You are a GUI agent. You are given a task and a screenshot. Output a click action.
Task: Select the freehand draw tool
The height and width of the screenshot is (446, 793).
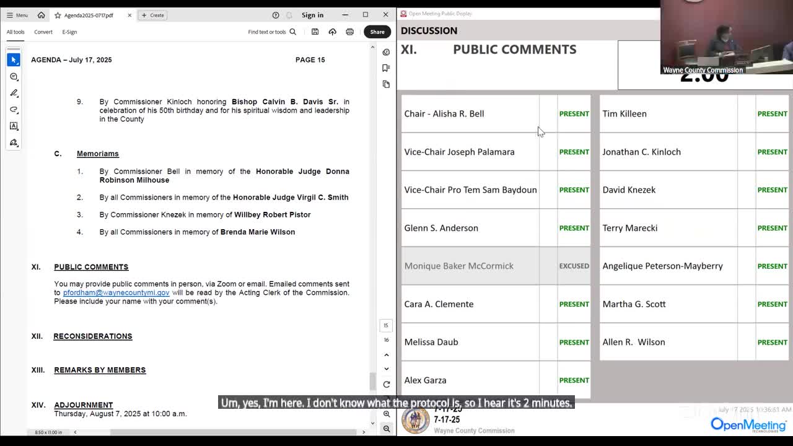(x=14, y=110)
